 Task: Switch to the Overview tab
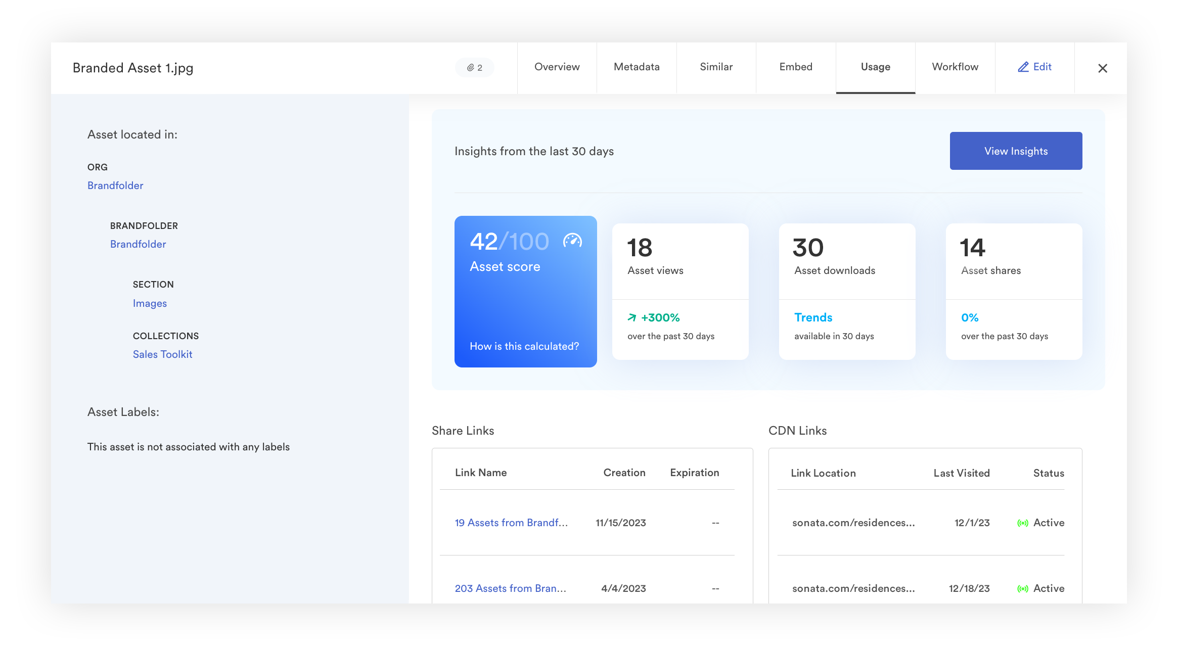click(557, 67)
